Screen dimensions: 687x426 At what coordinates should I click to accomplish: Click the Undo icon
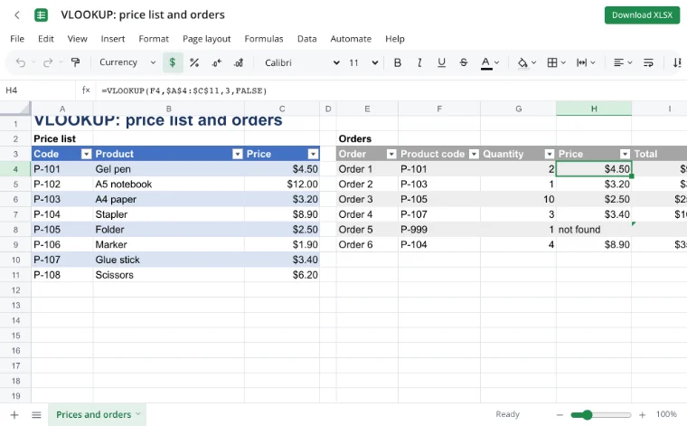click(20, 62)
